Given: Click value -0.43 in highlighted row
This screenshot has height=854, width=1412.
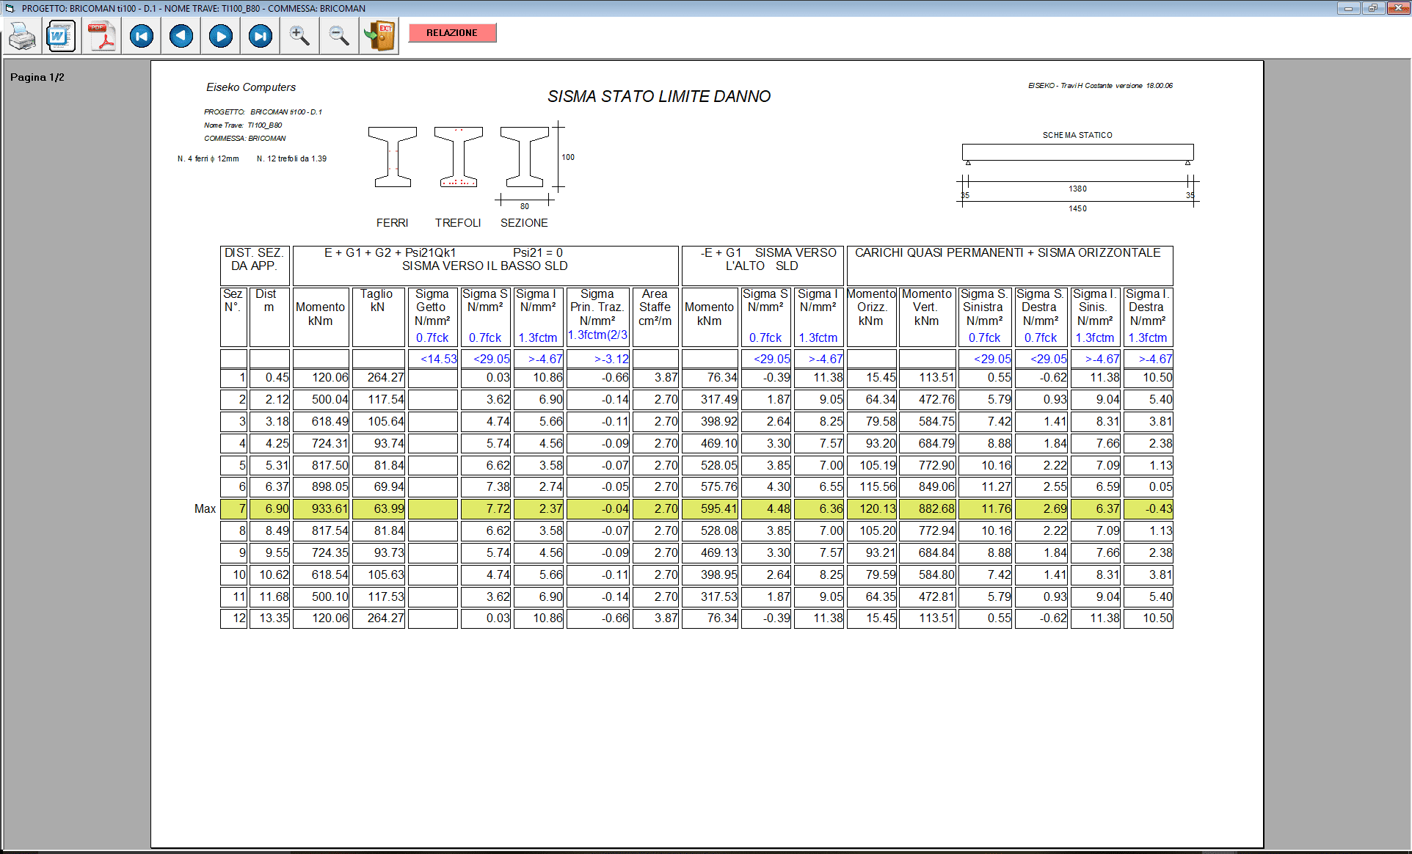Looking at the screenshot, I should [1149, 508].
